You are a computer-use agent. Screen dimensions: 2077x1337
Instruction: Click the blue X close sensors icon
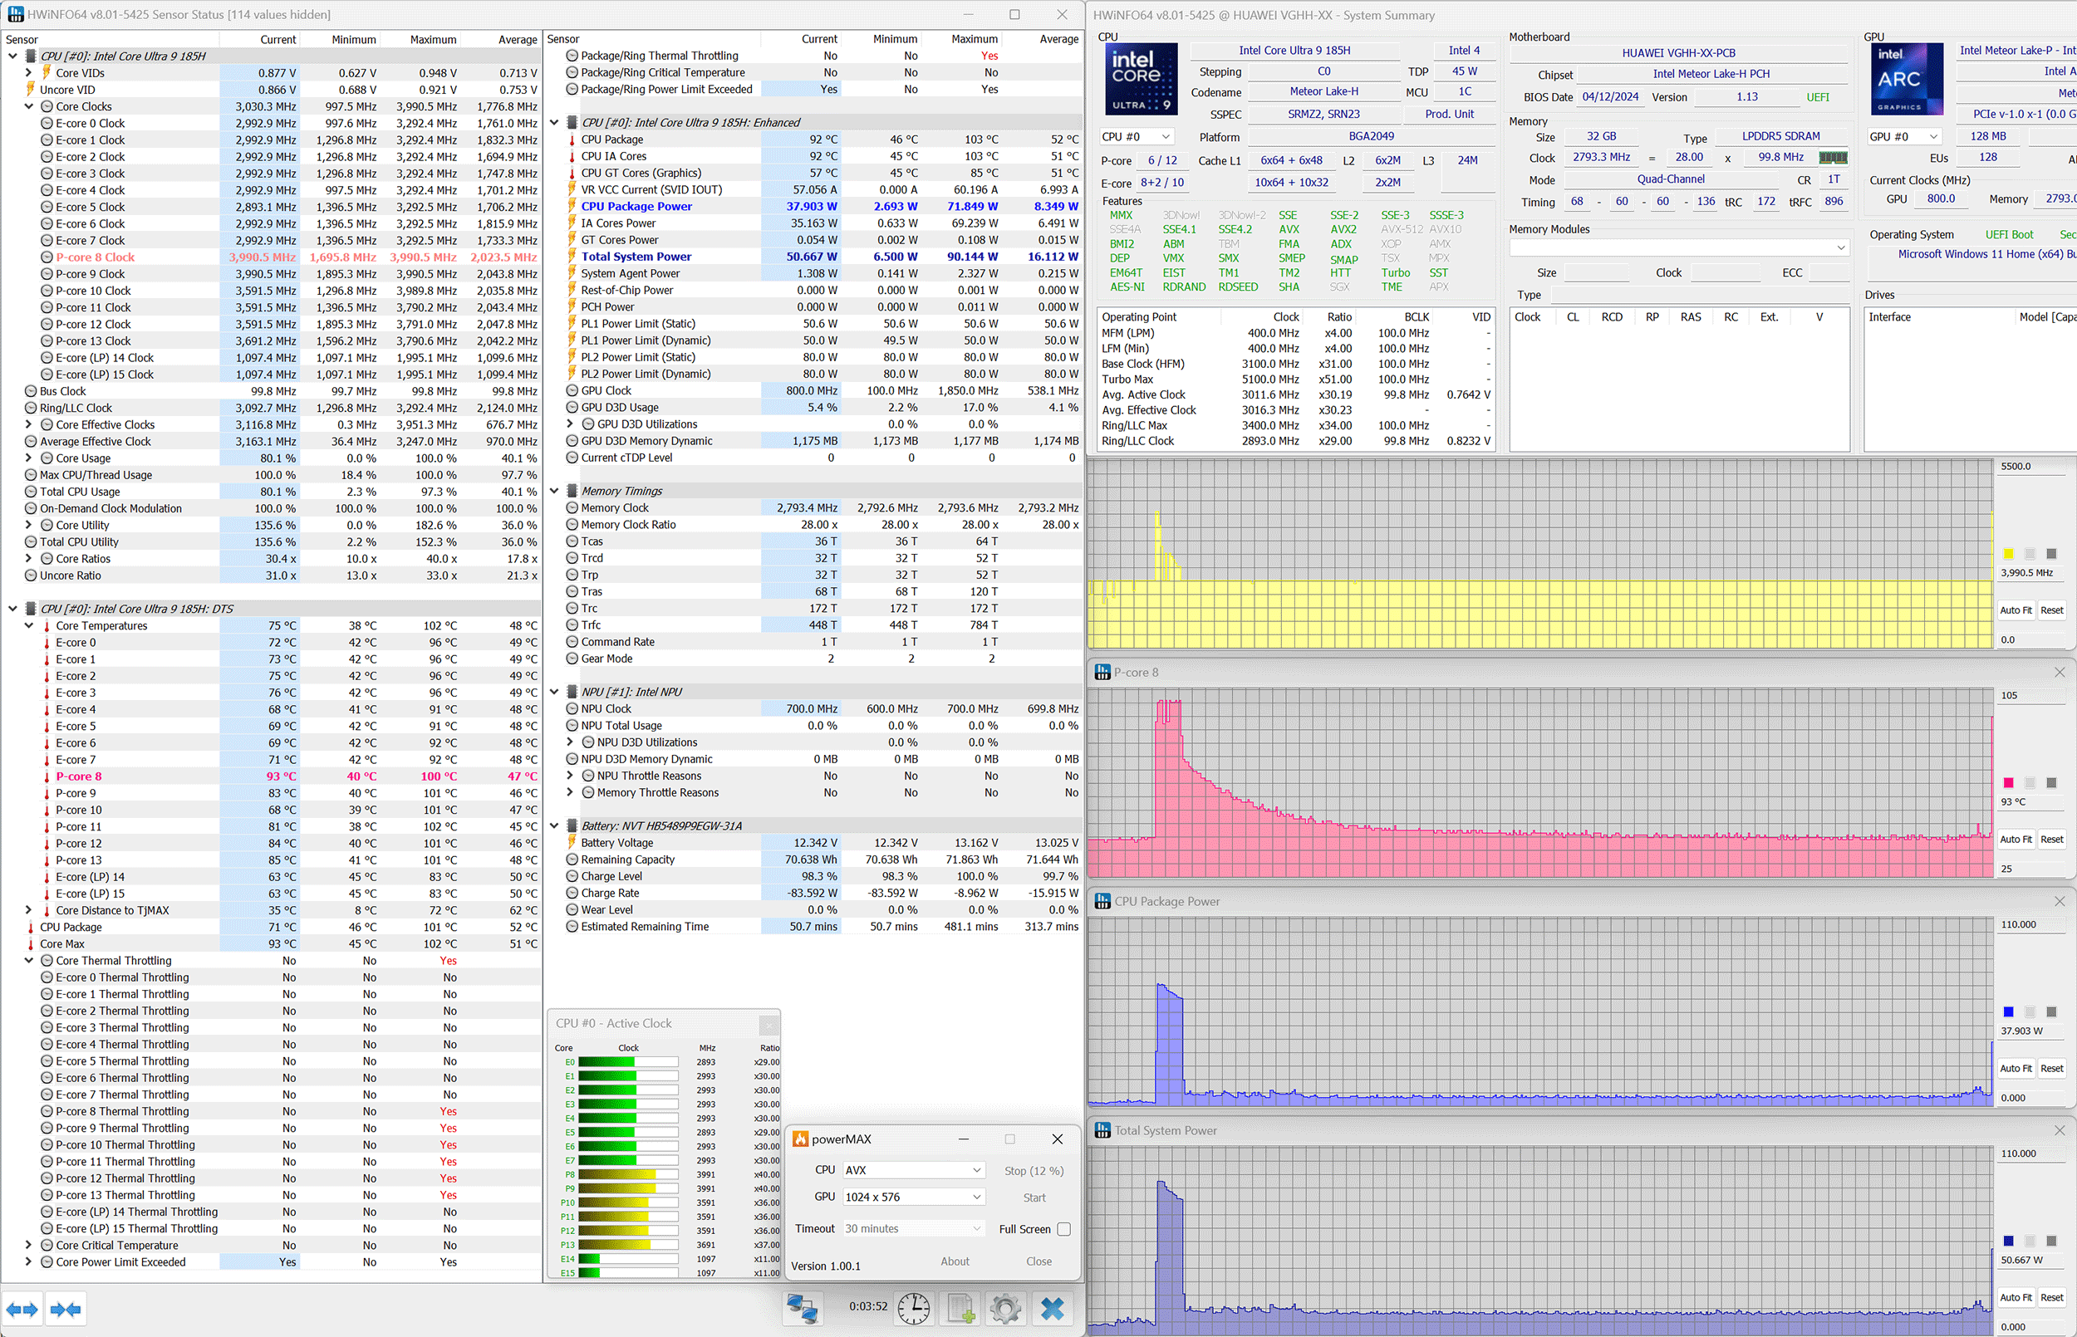(x=1053, y=1309)
